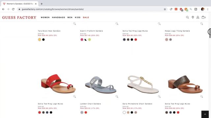
Task: Open the Keeps Logo Thong Sandals link
Action: pyautogui.click(x=177, y=31)
